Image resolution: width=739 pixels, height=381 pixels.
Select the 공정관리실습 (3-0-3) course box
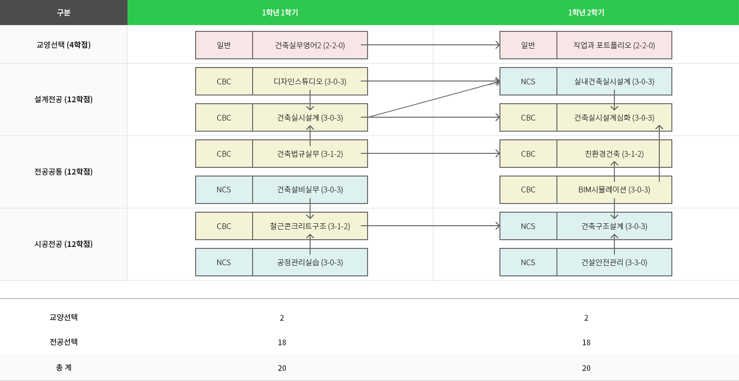[x=310, y=262]
